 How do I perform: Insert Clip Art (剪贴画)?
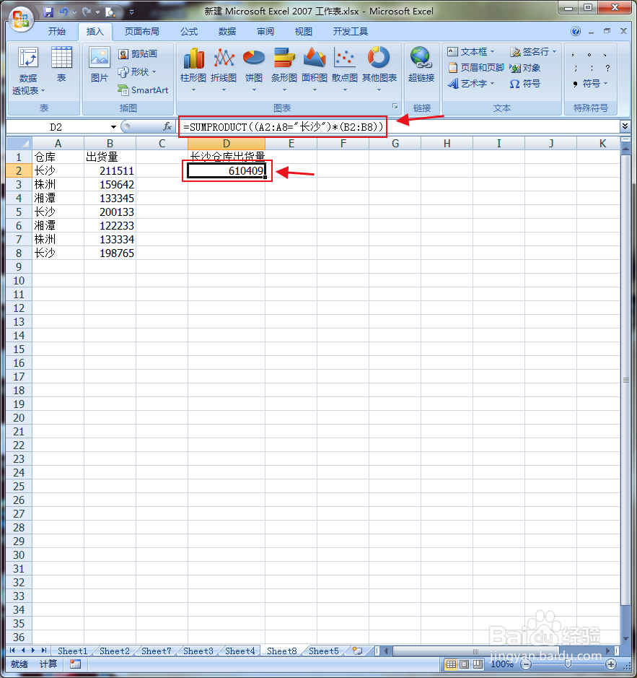click(x=139, y=53)
